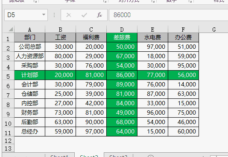Select the 后勤部 cell

(29, 122)
